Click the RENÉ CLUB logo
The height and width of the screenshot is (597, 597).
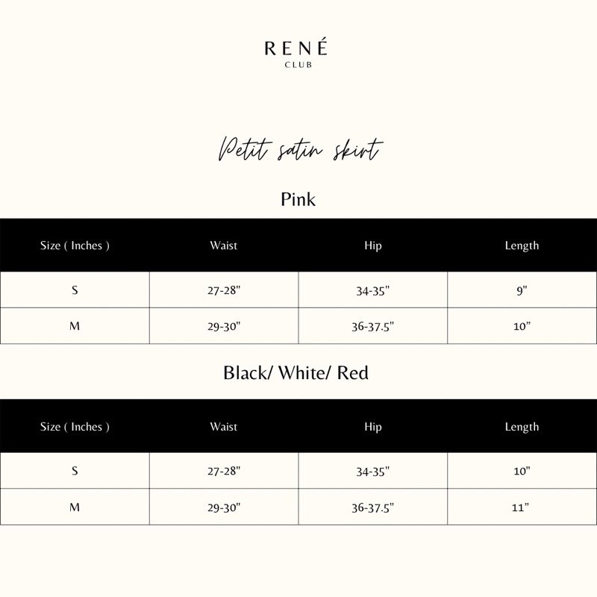[296, 52]
